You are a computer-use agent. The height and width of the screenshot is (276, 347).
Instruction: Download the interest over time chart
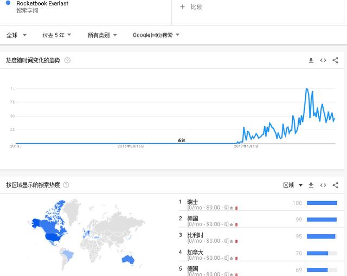pyautogui.click(x=311, y=60)
